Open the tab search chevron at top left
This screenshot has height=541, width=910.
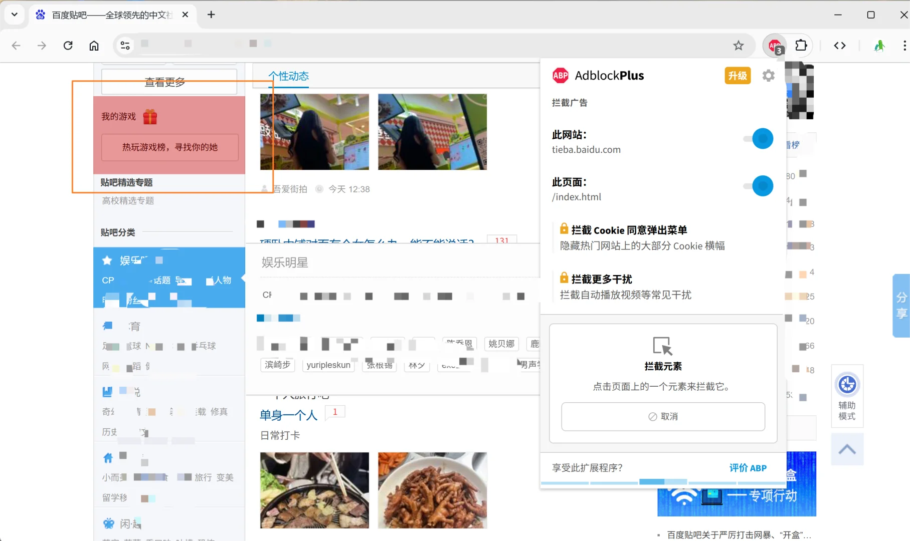pos(14,15)
